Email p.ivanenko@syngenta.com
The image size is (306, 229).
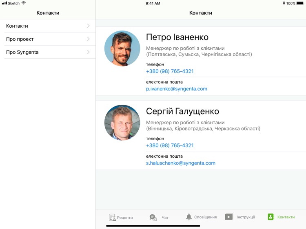tap(177, 89)
